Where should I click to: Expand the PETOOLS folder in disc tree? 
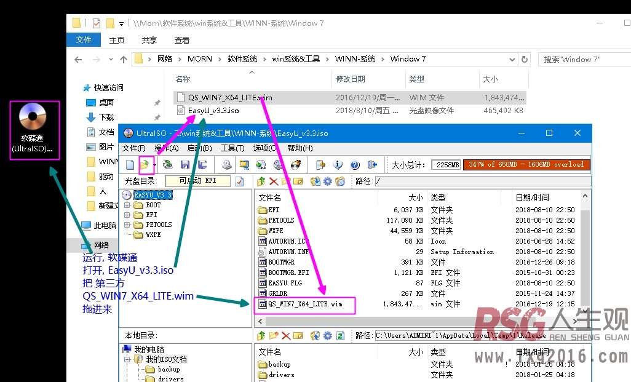pos(127,225)
